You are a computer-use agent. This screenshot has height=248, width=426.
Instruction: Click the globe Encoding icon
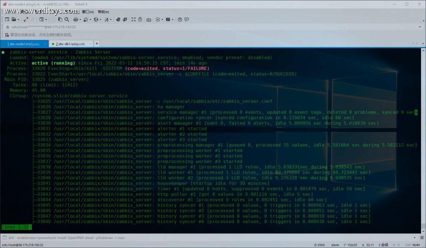click(96, 20)
